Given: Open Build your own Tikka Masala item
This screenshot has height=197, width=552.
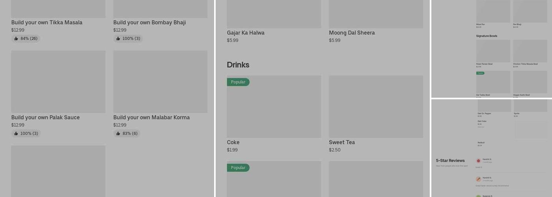Looking at the screenshot, I should click(47, 22).
